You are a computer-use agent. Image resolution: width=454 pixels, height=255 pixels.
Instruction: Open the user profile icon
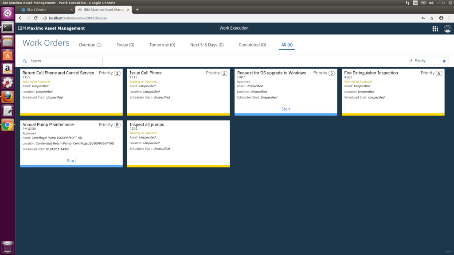[x=447, y=29]
